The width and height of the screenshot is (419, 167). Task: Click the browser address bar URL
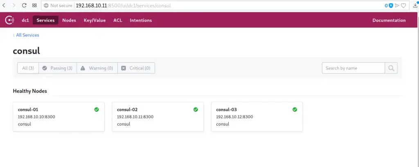(123, 5)
